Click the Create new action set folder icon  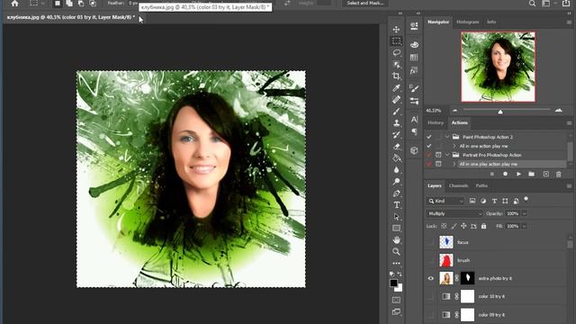532,174
